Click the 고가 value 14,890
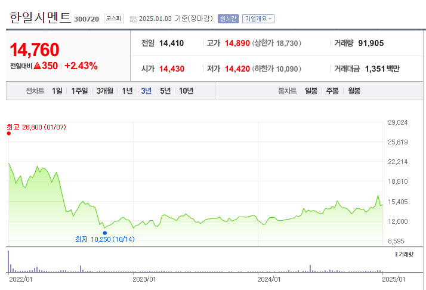Screen dimensions: 426x290 [237, 43]
